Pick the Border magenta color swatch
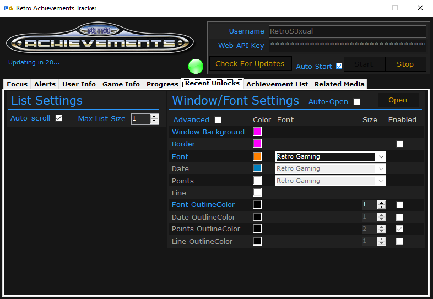Image resolution: width=433 pixels, height=299 pixels. coord(257,144)
